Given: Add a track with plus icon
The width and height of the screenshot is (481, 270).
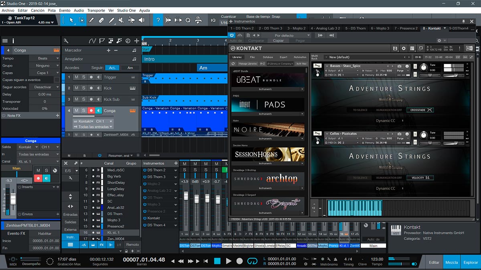Looking at the screenshot, I should click(x=137, y=41).
